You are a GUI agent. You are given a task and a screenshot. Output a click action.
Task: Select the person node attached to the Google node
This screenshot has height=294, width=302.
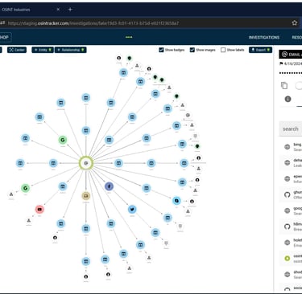[x=11, y=194]
